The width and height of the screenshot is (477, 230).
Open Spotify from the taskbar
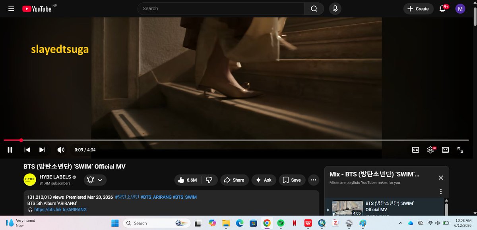pyautogui.click(x=281, y=223)
